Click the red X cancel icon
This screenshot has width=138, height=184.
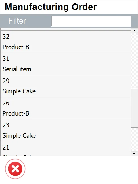(x=15, y=169)
